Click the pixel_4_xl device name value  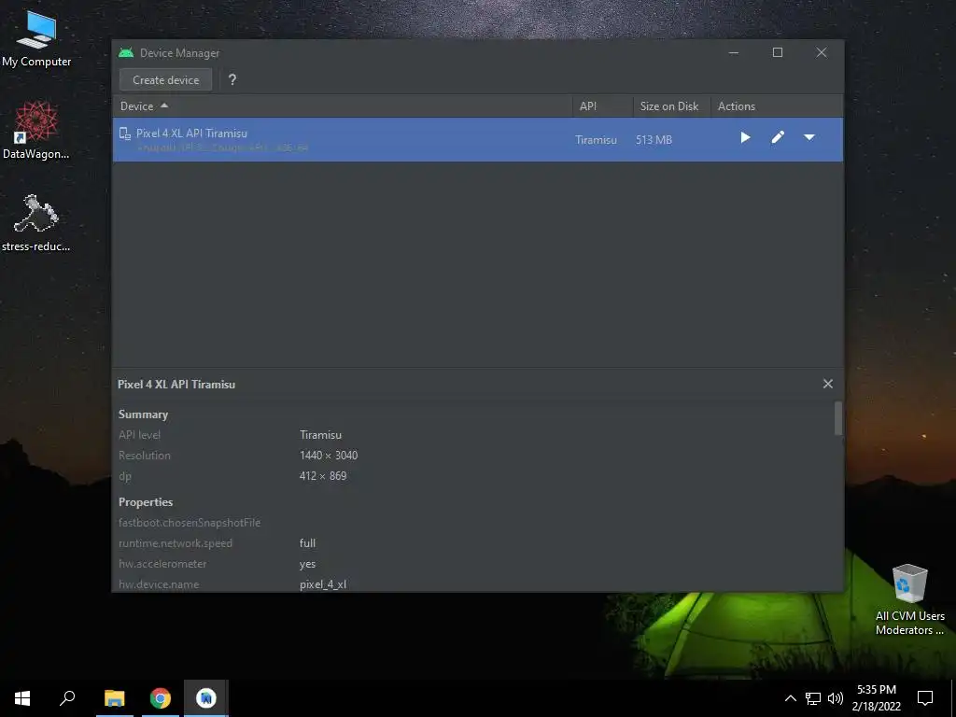point(323,584)
